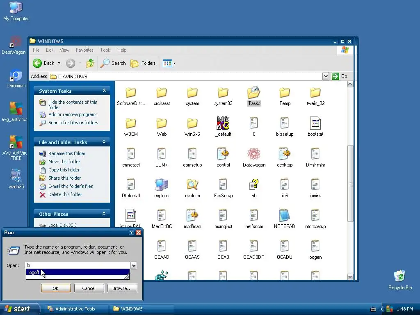Screen dimensions: 420x315
Task: Click the file list scroll up arrow
Action: click(x=350, y=84)
